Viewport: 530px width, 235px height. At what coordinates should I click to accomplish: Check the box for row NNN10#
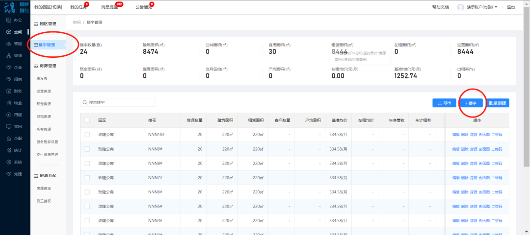coord(87,135)
